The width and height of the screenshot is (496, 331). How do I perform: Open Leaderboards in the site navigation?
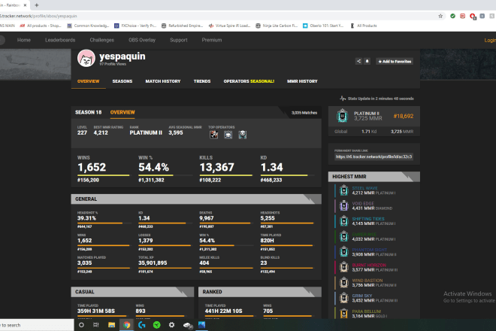(x=60, y=40)
